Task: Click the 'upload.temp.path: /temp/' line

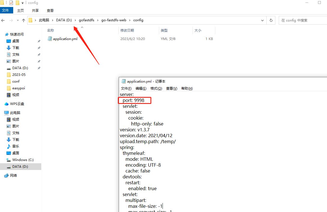Action: point(148,141)
